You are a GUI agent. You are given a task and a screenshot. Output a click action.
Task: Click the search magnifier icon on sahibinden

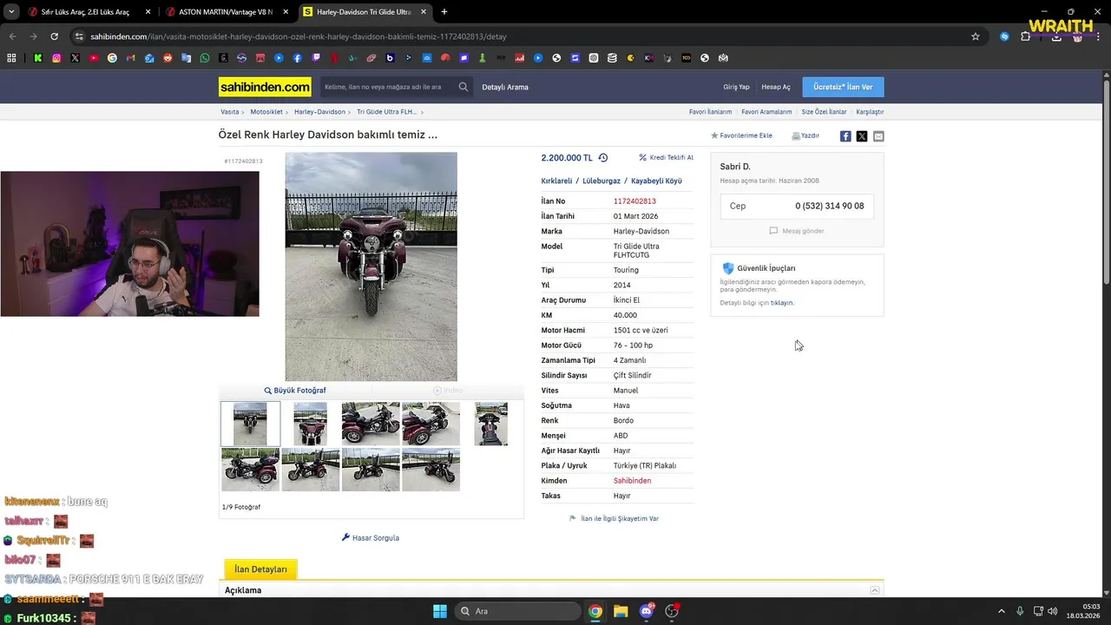point(463,87)
